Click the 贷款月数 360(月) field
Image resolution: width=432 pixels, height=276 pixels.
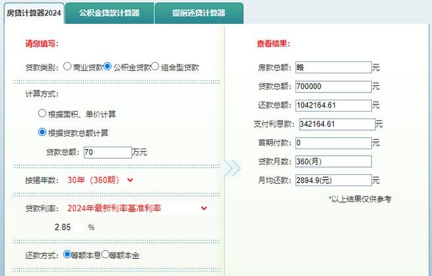click(334, 162)
